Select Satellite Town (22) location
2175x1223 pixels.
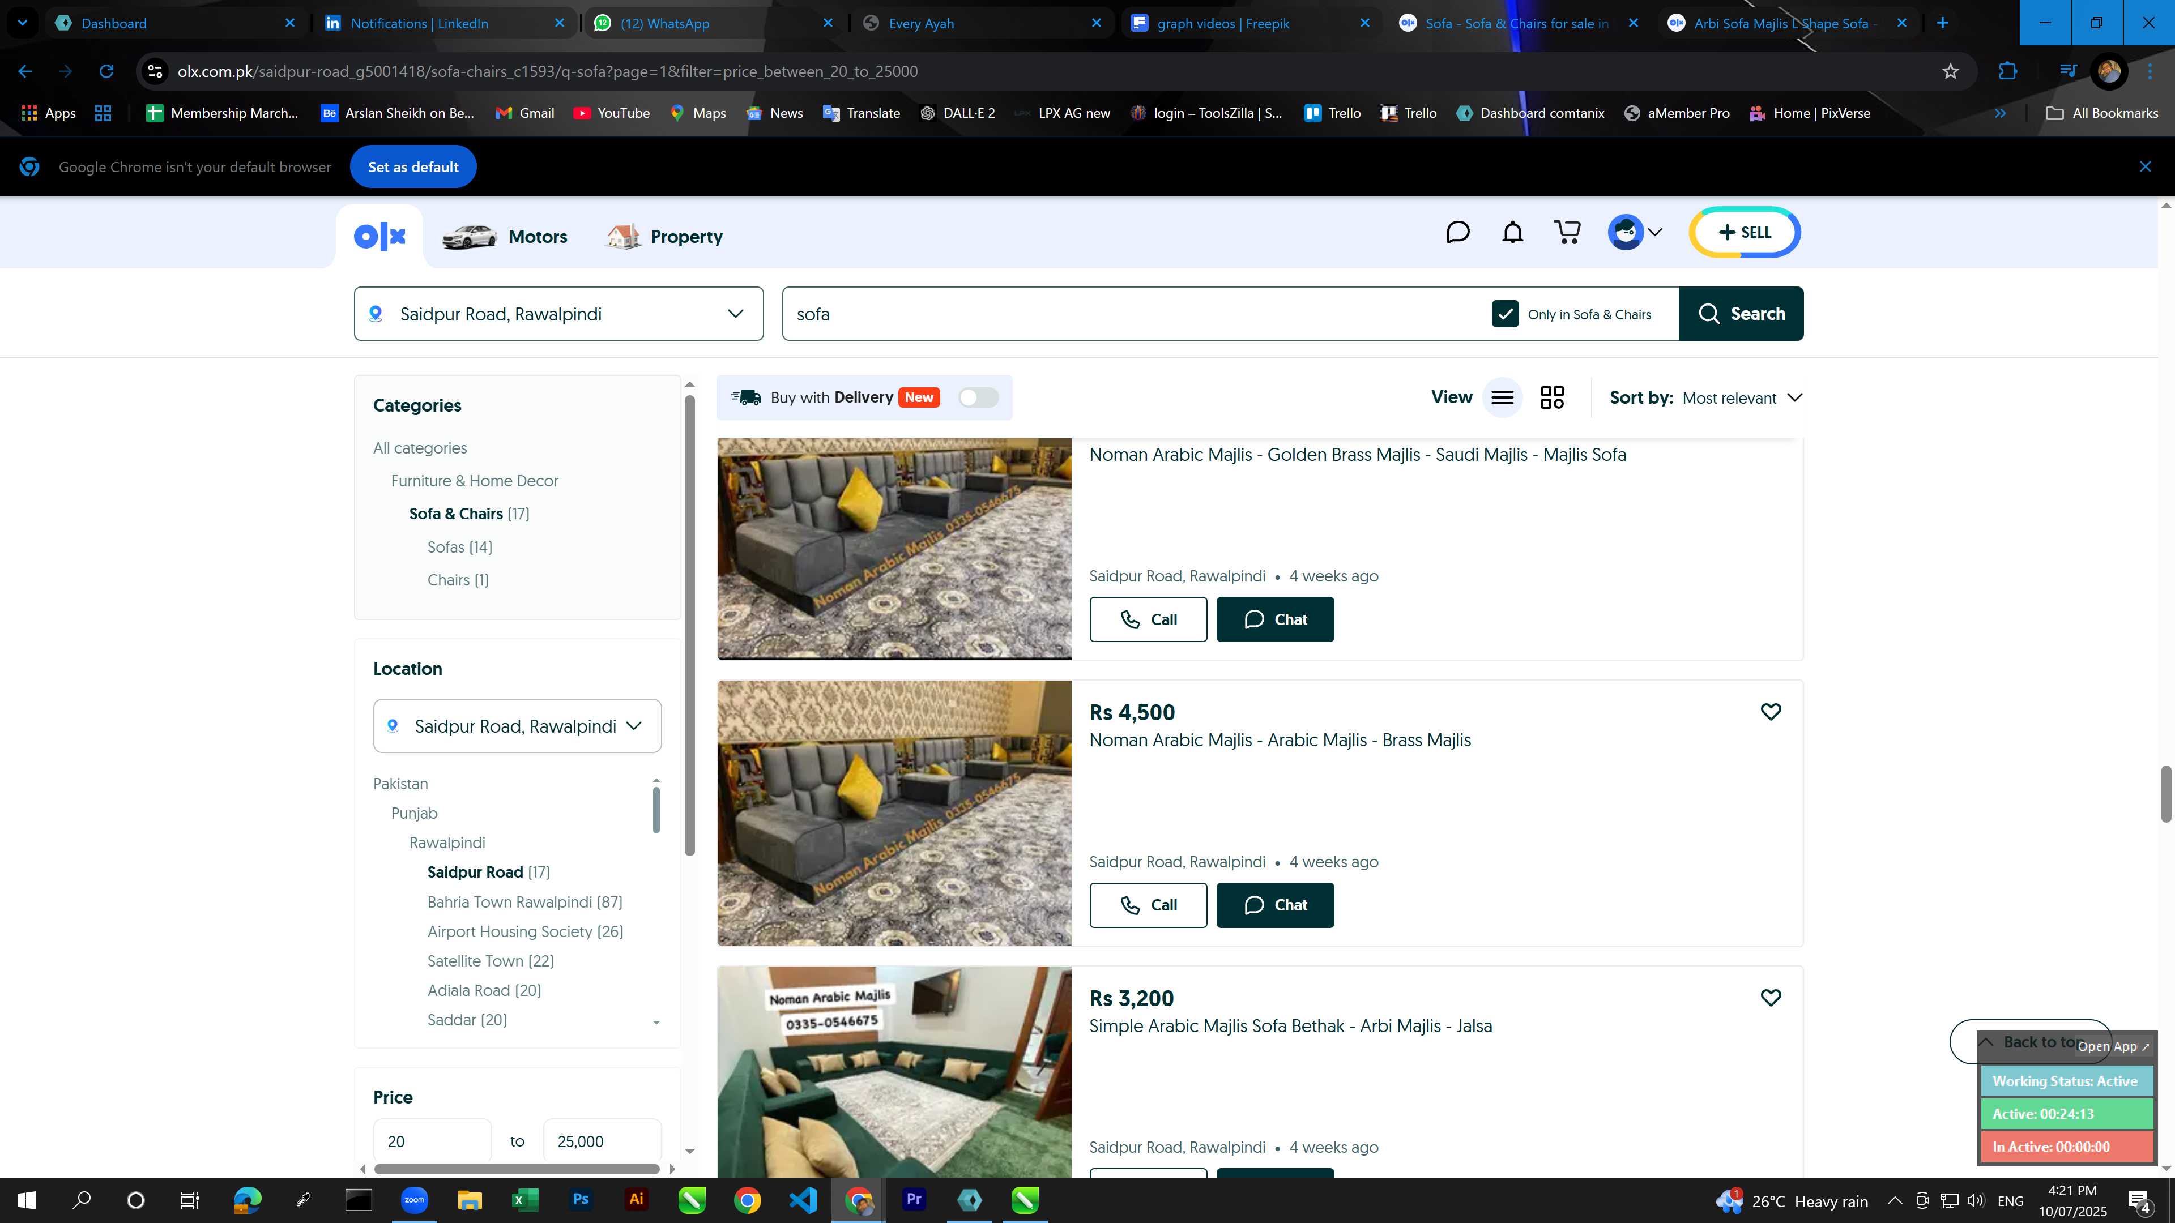[x=491, y=961]
